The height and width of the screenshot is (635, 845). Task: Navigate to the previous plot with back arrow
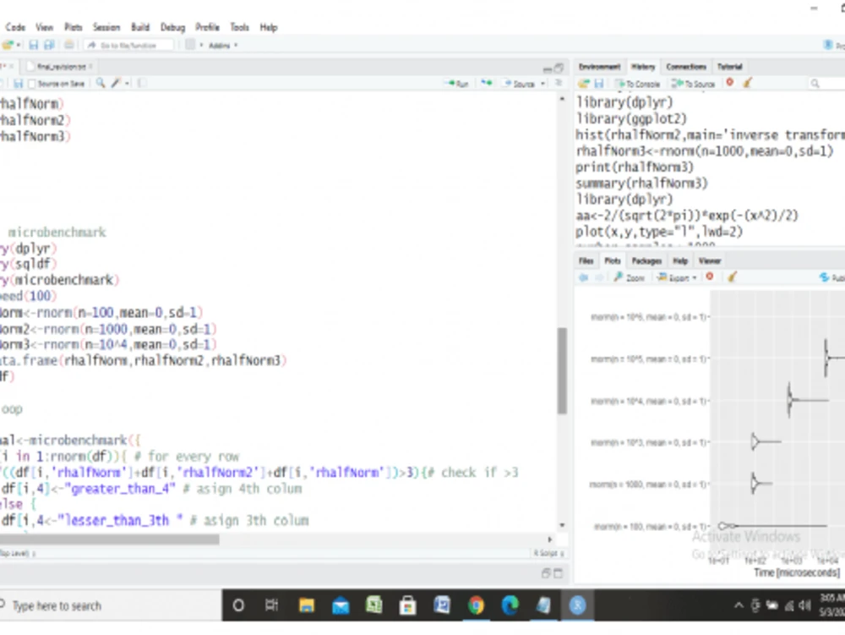pos(584,277)
